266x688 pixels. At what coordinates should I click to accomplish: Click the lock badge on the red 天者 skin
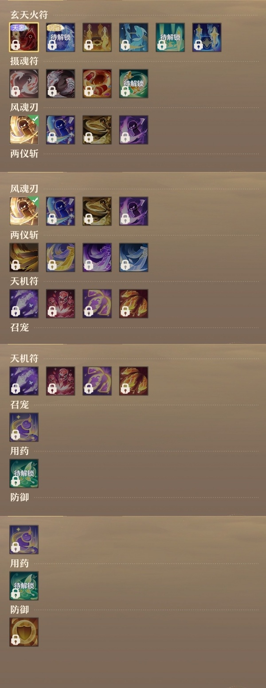coord(16,45)
